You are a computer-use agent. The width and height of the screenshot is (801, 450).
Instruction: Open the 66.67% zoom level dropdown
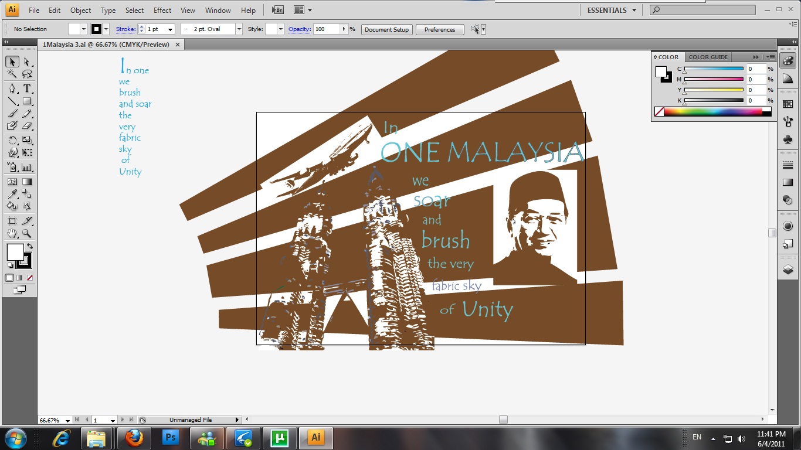tap(68, 420)
